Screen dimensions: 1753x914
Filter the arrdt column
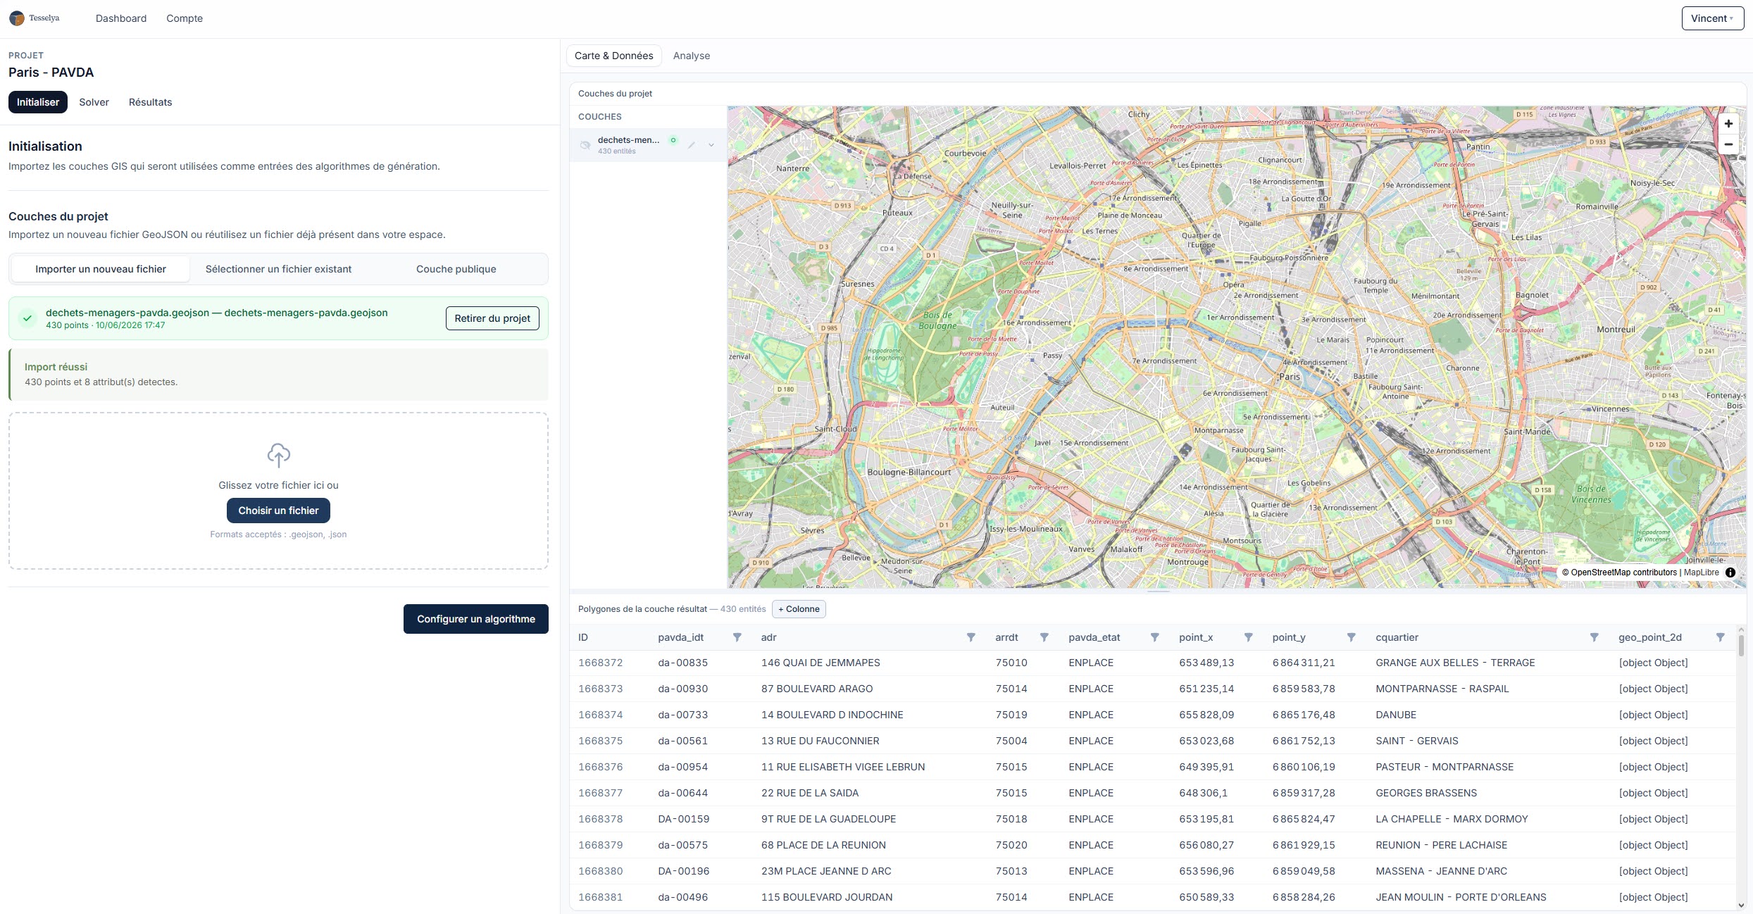tap(1044, 637)
